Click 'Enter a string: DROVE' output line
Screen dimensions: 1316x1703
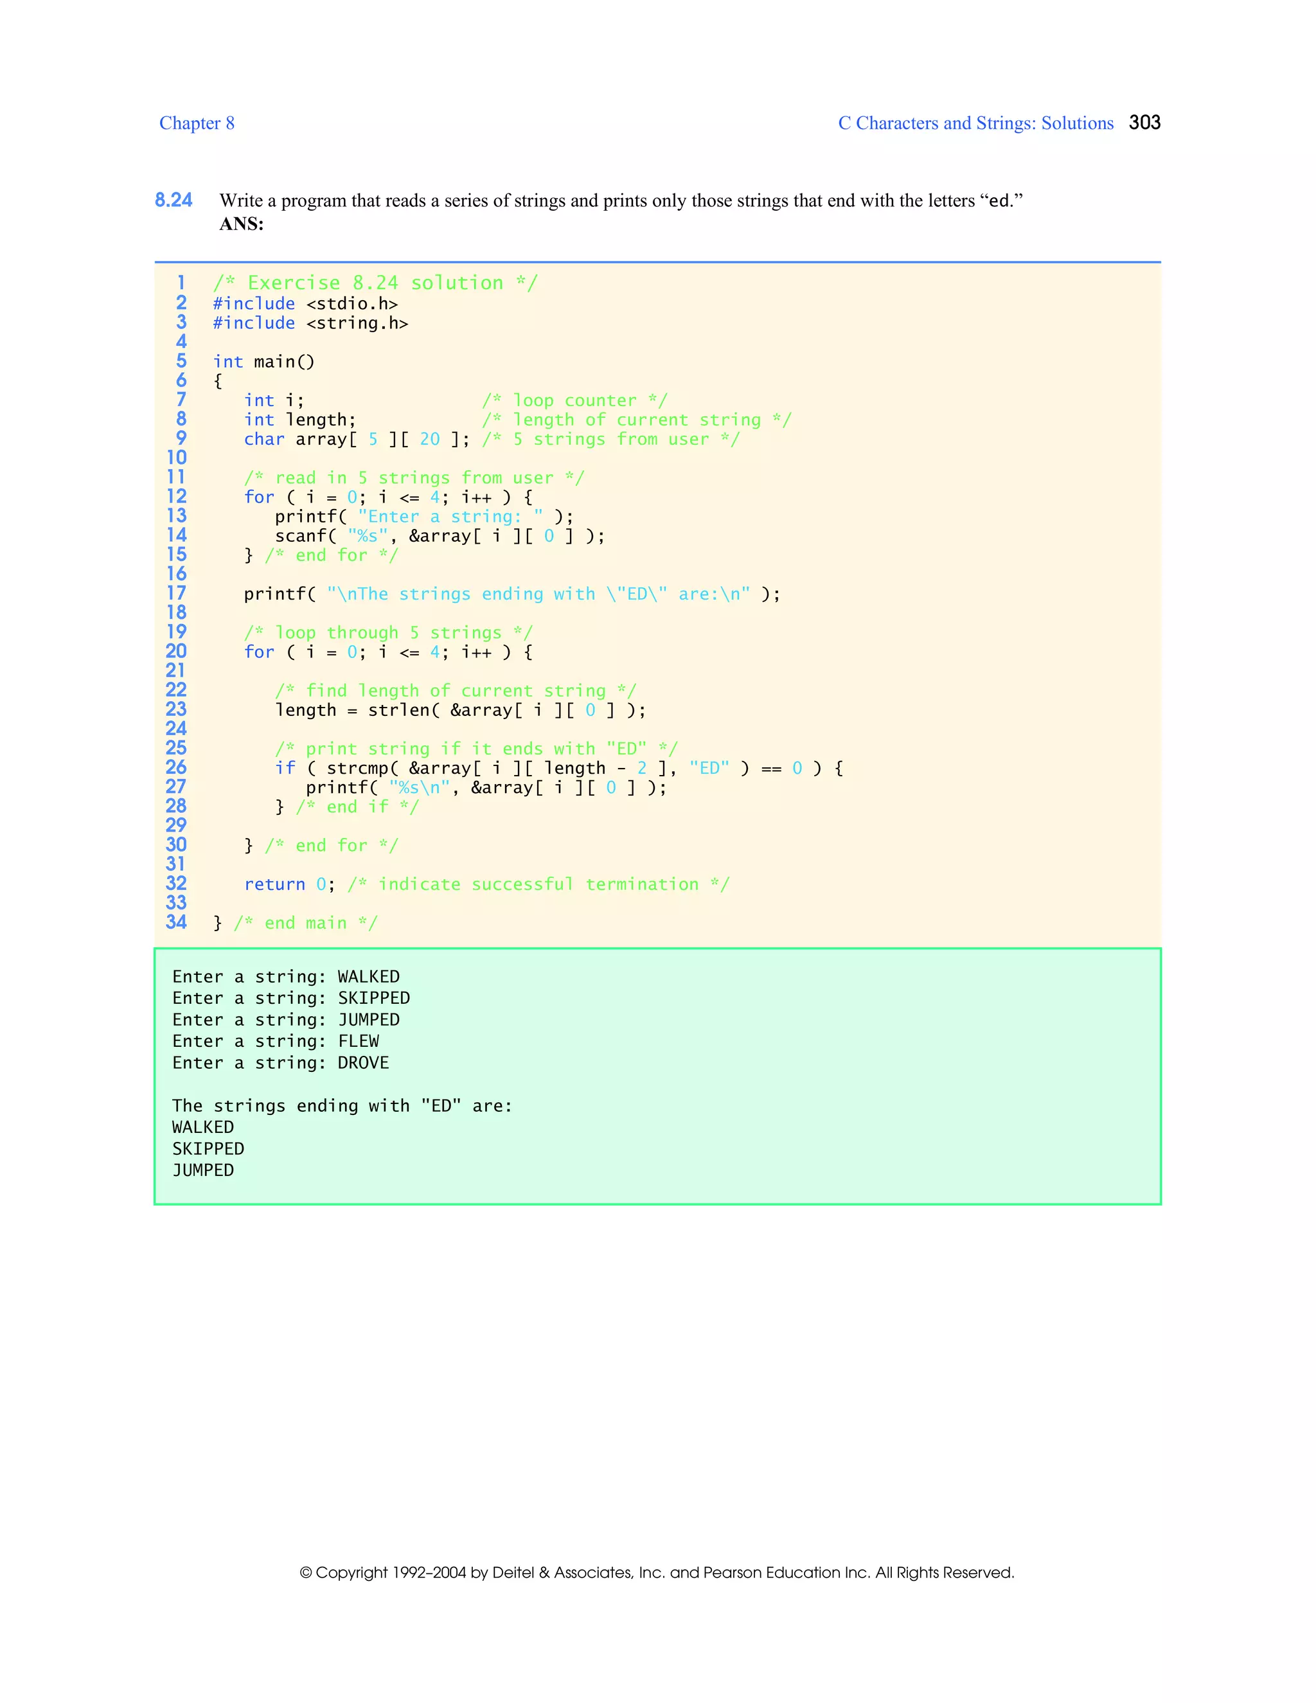pos(280,1063)
